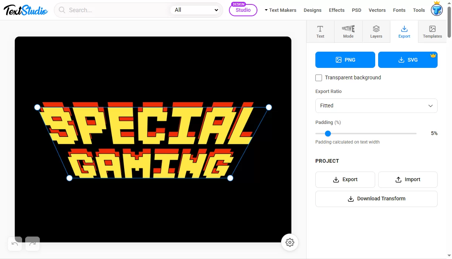Click the redo arrow button

click(x=32, y=244)
